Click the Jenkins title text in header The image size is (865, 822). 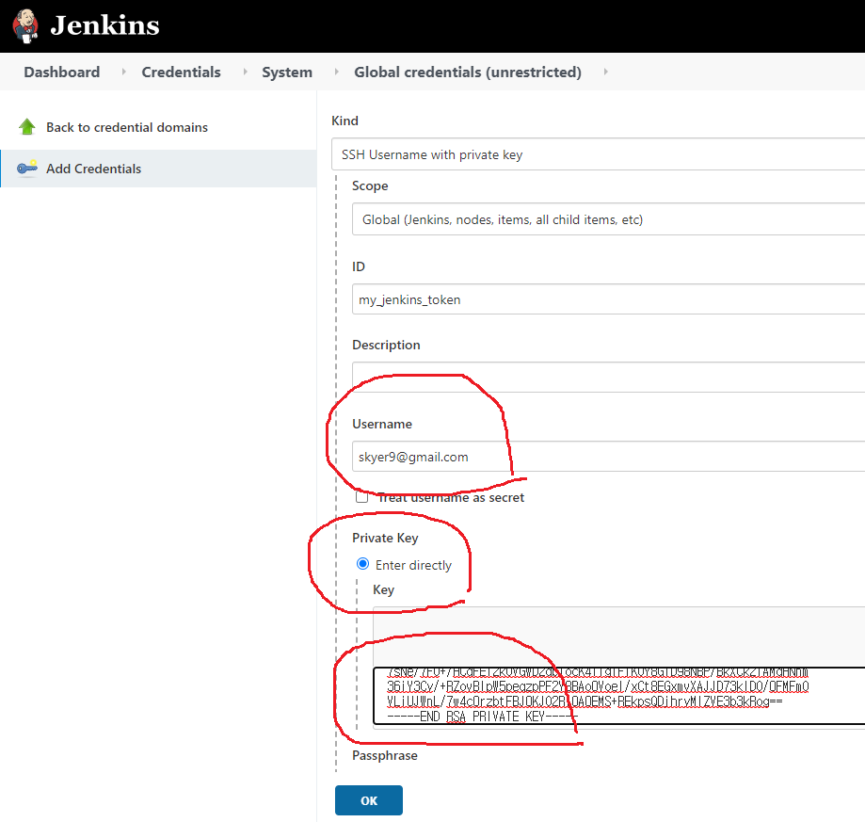coord(104,25)
